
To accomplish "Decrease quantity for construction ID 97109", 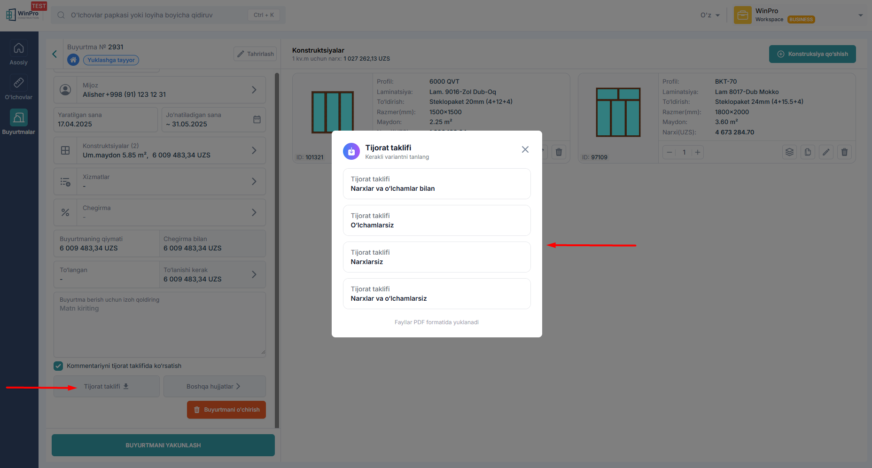I will [x=670, y=152].
